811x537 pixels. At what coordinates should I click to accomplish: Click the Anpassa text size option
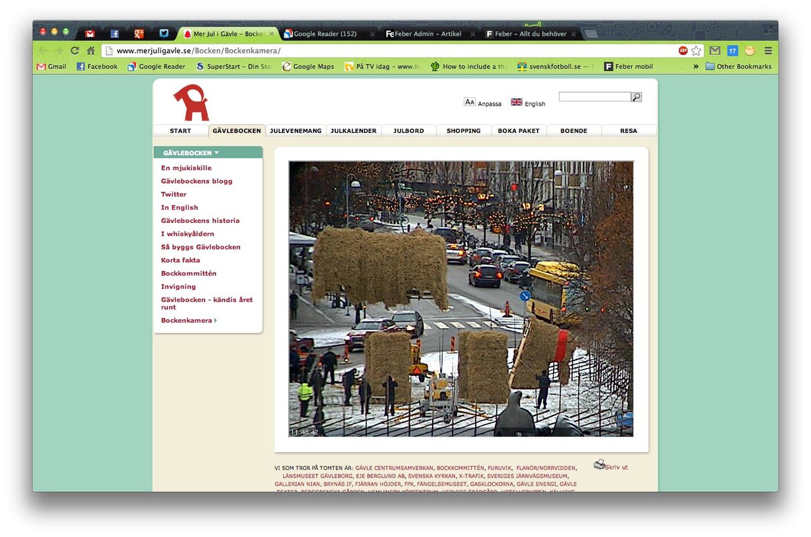coord(482,103)
